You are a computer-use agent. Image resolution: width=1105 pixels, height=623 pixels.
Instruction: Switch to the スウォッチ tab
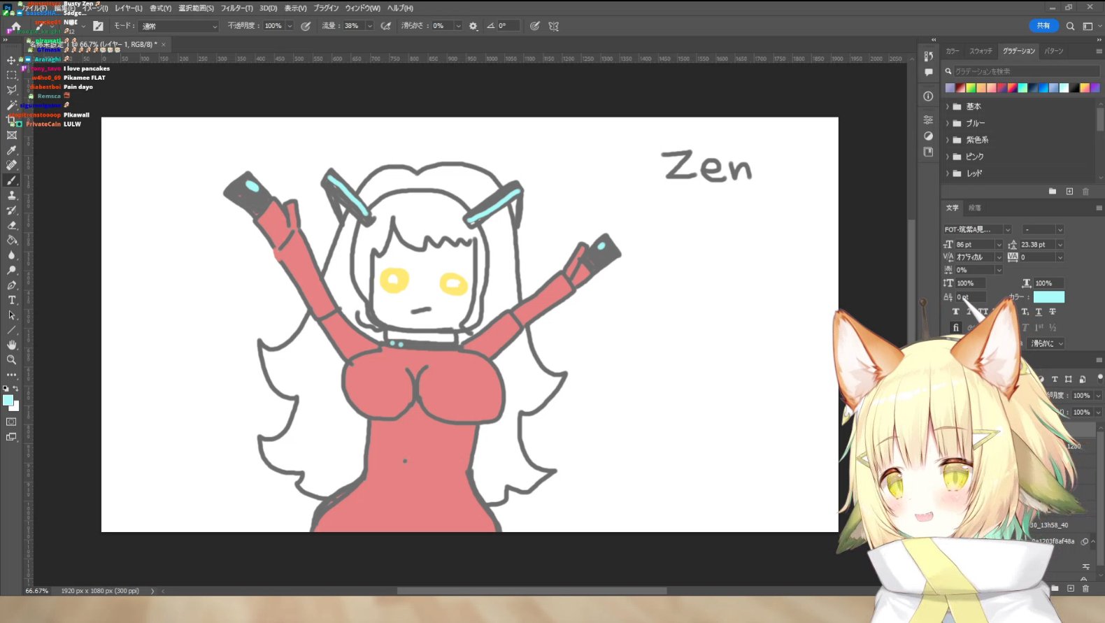(981, 51)
